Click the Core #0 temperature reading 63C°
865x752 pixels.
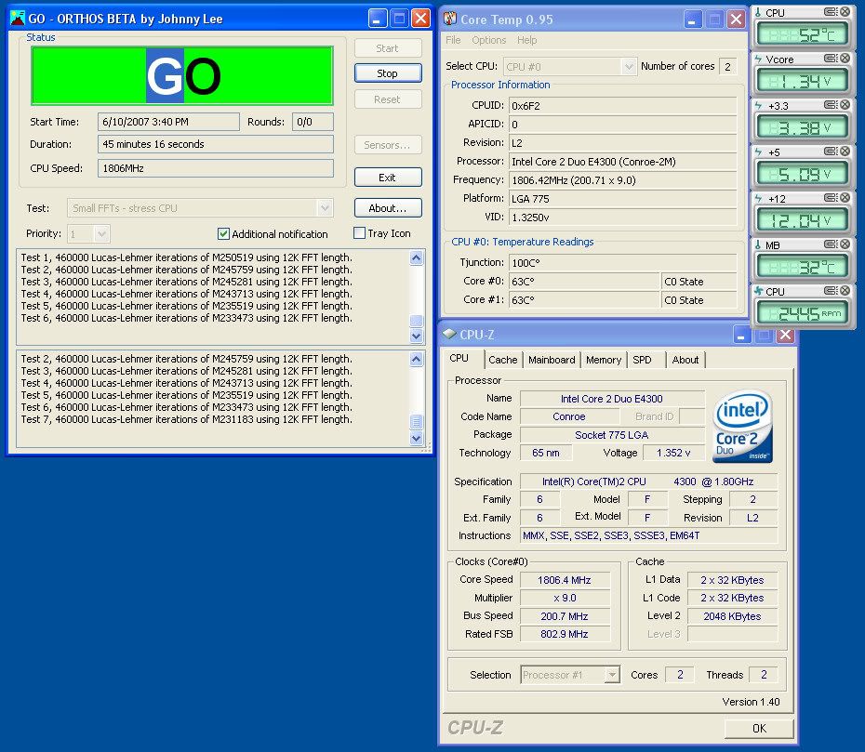click(x=584, y=282)
